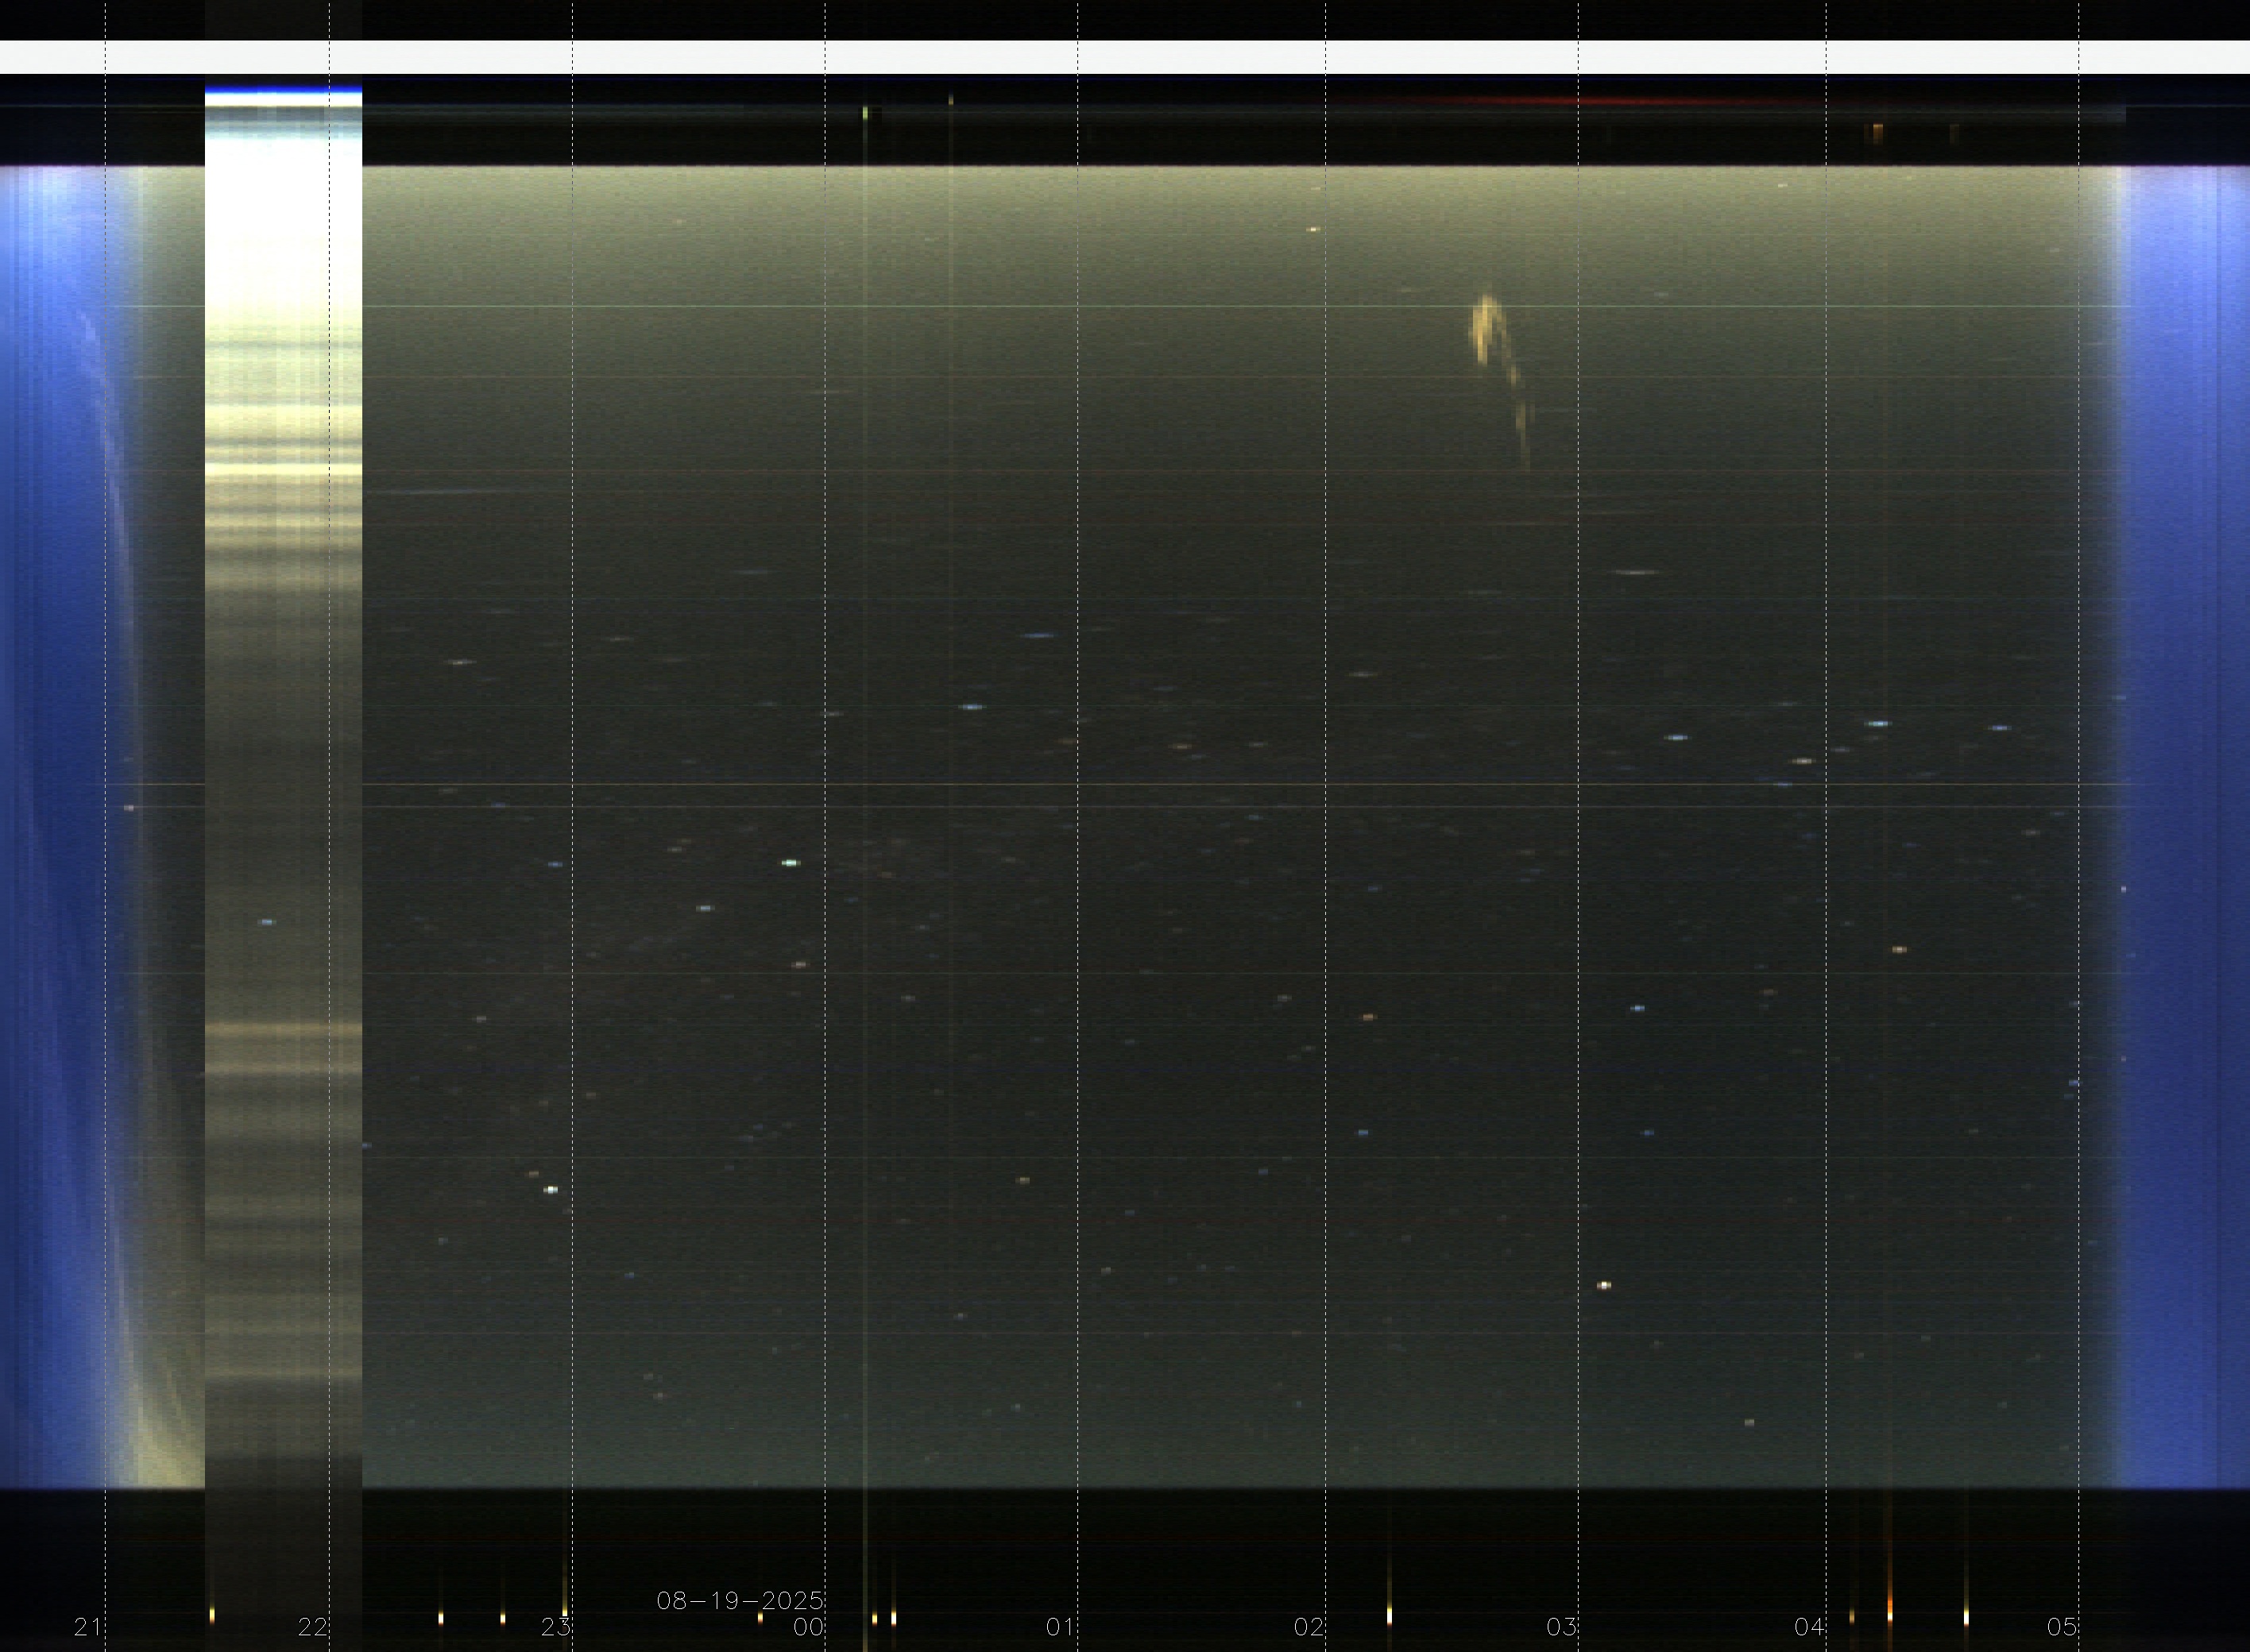
Task: Click the bright white star trace near 03
Action: (x=1604, y=1285)
